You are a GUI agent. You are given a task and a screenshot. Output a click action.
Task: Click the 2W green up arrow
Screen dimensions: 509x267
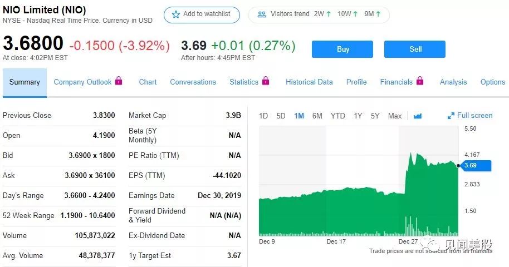coord(329,14)
